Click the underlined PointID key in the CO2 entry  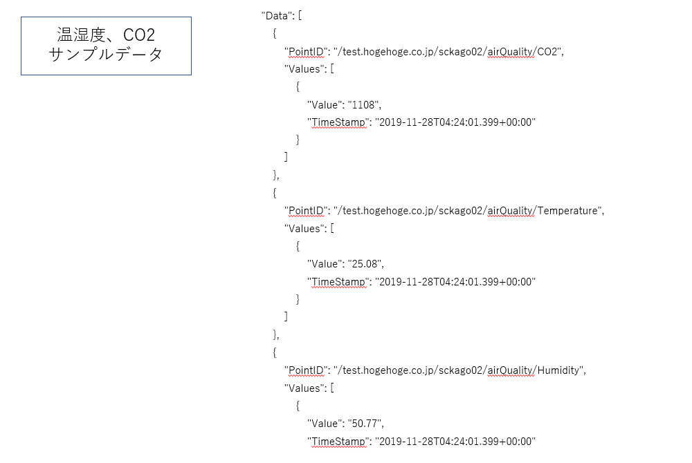click(x=306, y=51)
